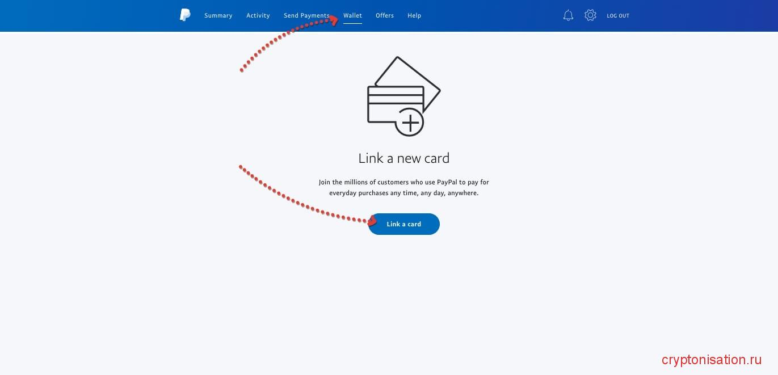Click the LOG OUT link
This screenshot has height=375, width=778.
pyautogui.click(x=618, y=15)
